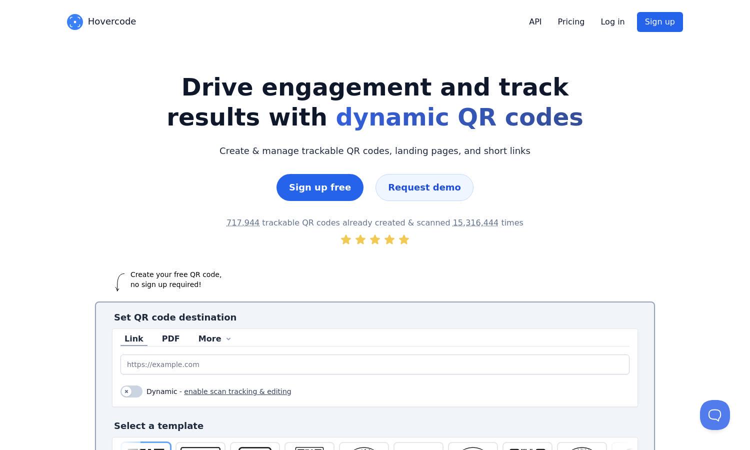Image resolution: width=750 pixels, height=450 pixels.
Task: Select the first highlighted QR template thumbnail
Action: [x=146, y=446]
